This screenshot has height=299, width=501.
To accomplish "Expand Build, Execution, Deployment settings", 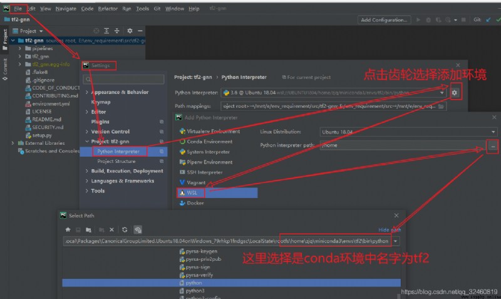I will [x=86, y=171].
